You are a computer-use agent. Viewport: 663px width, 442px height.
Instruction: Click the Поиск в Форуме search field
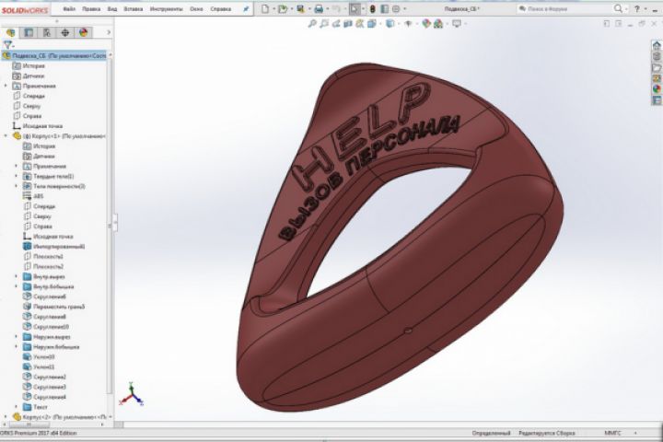coord(564,8)
